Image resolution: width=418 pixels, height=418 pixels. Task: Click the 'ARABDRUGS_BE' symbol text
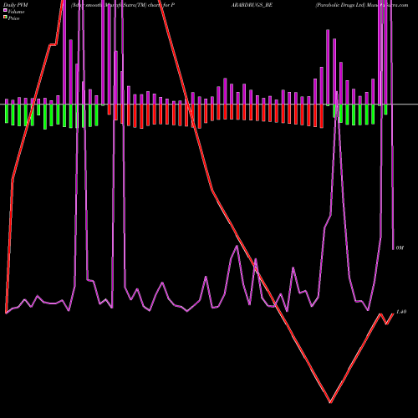[252, 5]
